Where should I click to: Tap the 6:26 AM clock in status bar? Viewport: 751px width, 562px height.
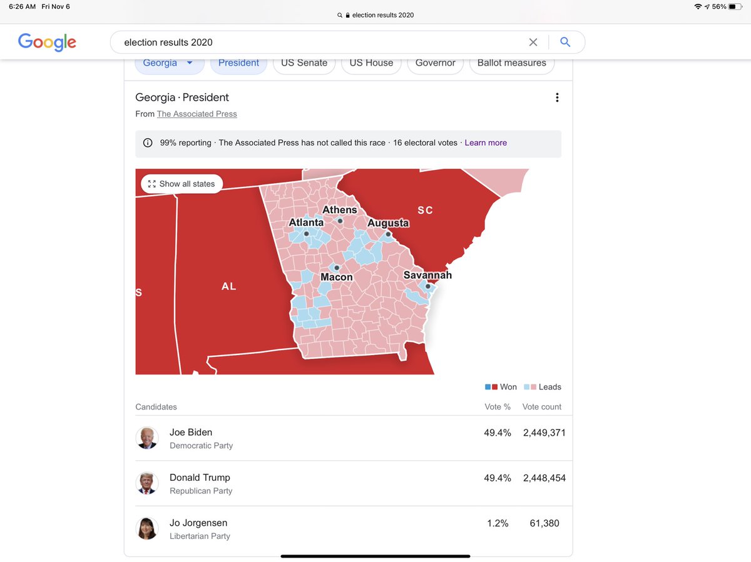tap(22, 6)
